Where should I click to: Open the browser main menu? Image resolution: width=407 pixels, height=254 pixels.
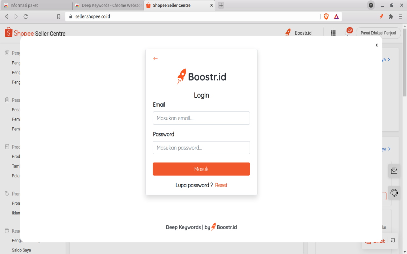click(400, 17)
